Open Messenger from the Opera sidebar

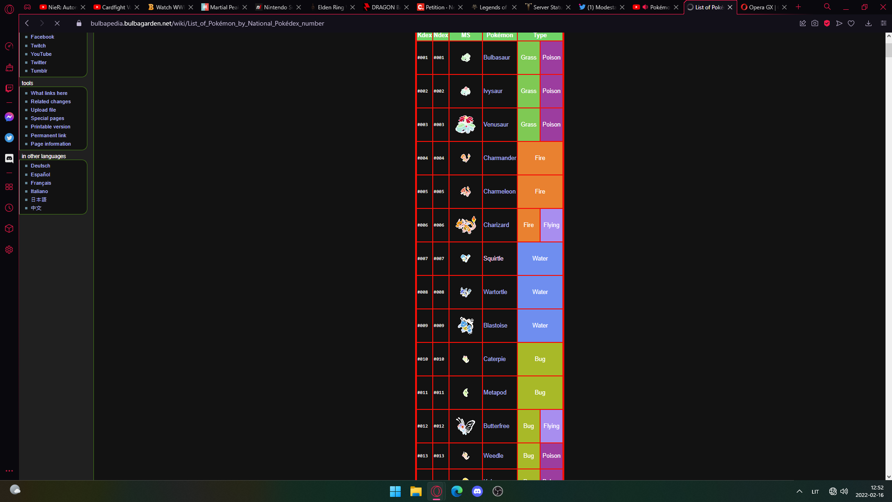tap(9, 117)
